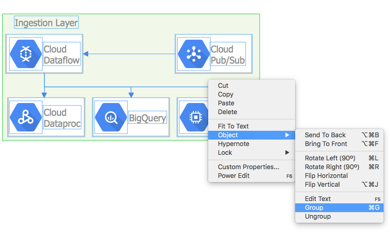Select Fit To Text menu entry
This screenshot has width=390, height=232.
(x=252, y=126)
